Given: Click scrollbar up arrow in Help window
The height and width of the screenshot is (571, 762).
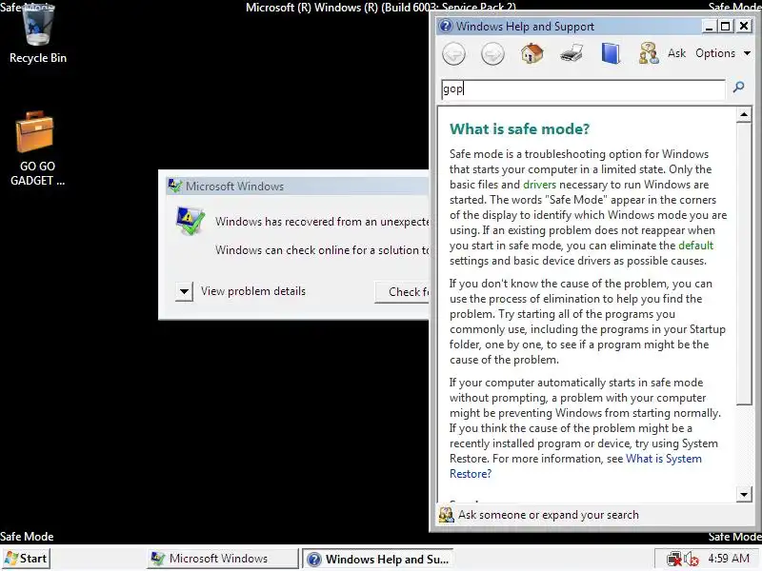Looking at the screenshot, I should click(744, 114).
